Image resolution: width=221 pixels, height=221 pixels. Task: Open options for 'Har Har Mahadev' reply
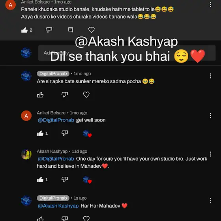click(x=210, y=200)
